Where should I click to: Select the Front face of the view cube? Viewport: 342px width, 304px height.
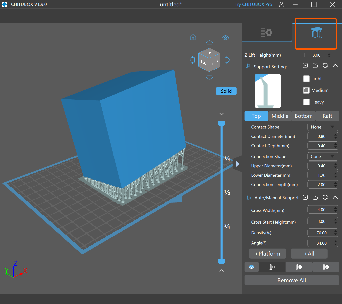(x=214, y=63)
